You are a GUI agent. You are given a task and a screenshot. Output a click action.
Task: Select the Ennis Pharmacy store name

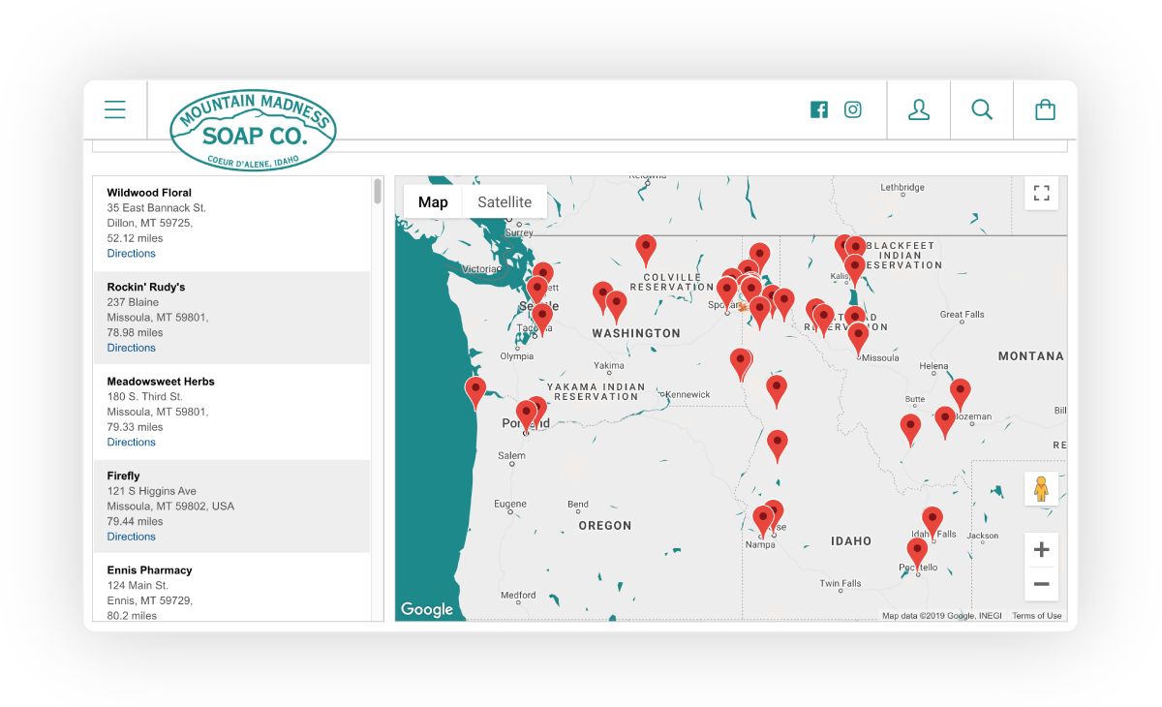click(150, 570)
